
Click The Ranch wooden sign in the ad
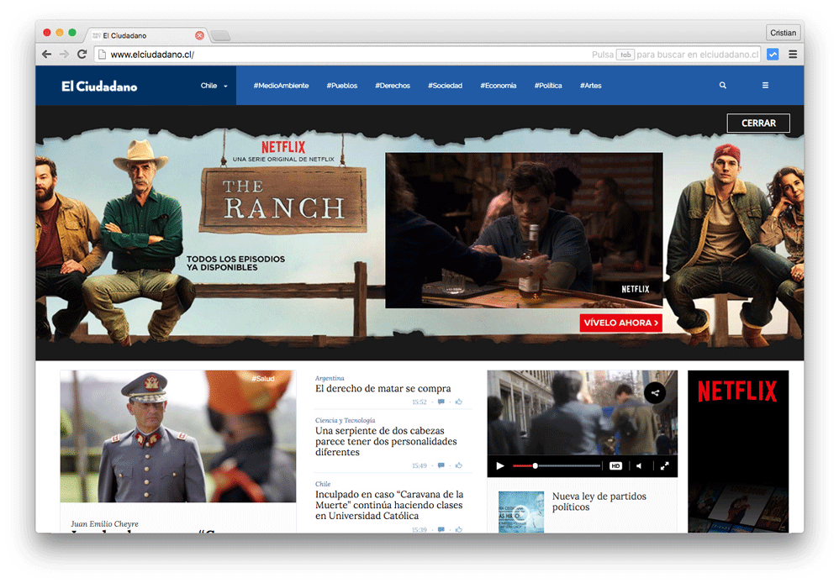coord(283,201)
